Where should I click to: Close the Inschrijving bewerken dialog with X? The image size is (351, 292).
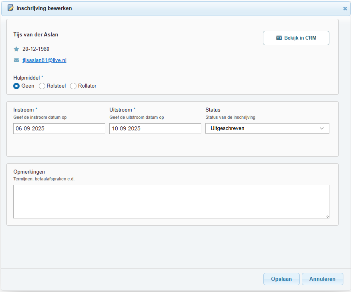tap(345, 8)
